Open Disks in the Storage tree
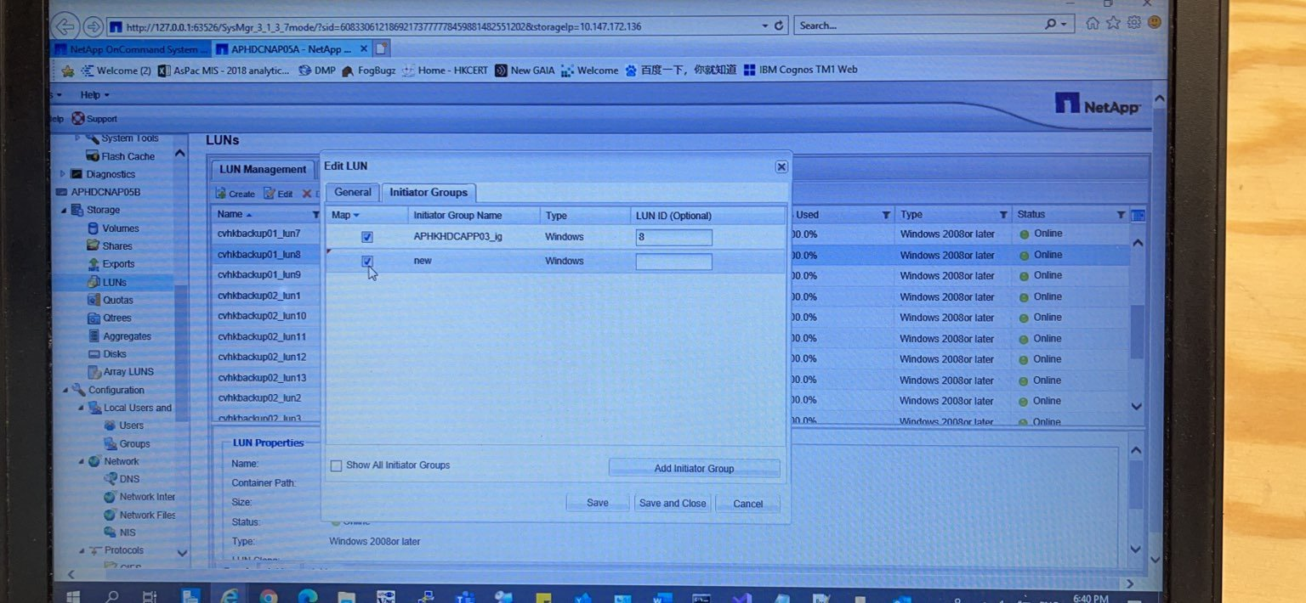 point(115,354)
